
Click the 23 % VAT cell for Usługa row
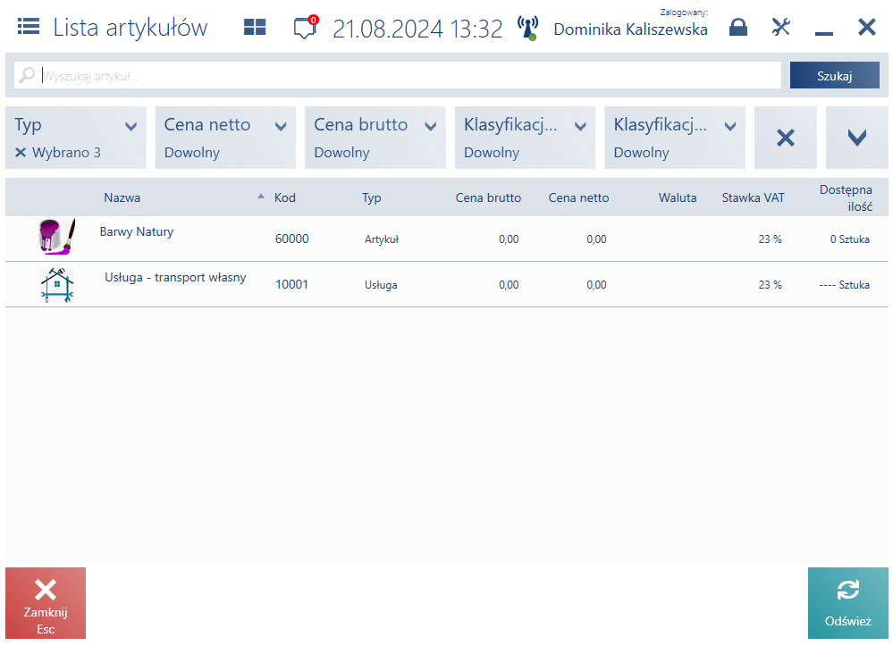[x=770, y=285]
